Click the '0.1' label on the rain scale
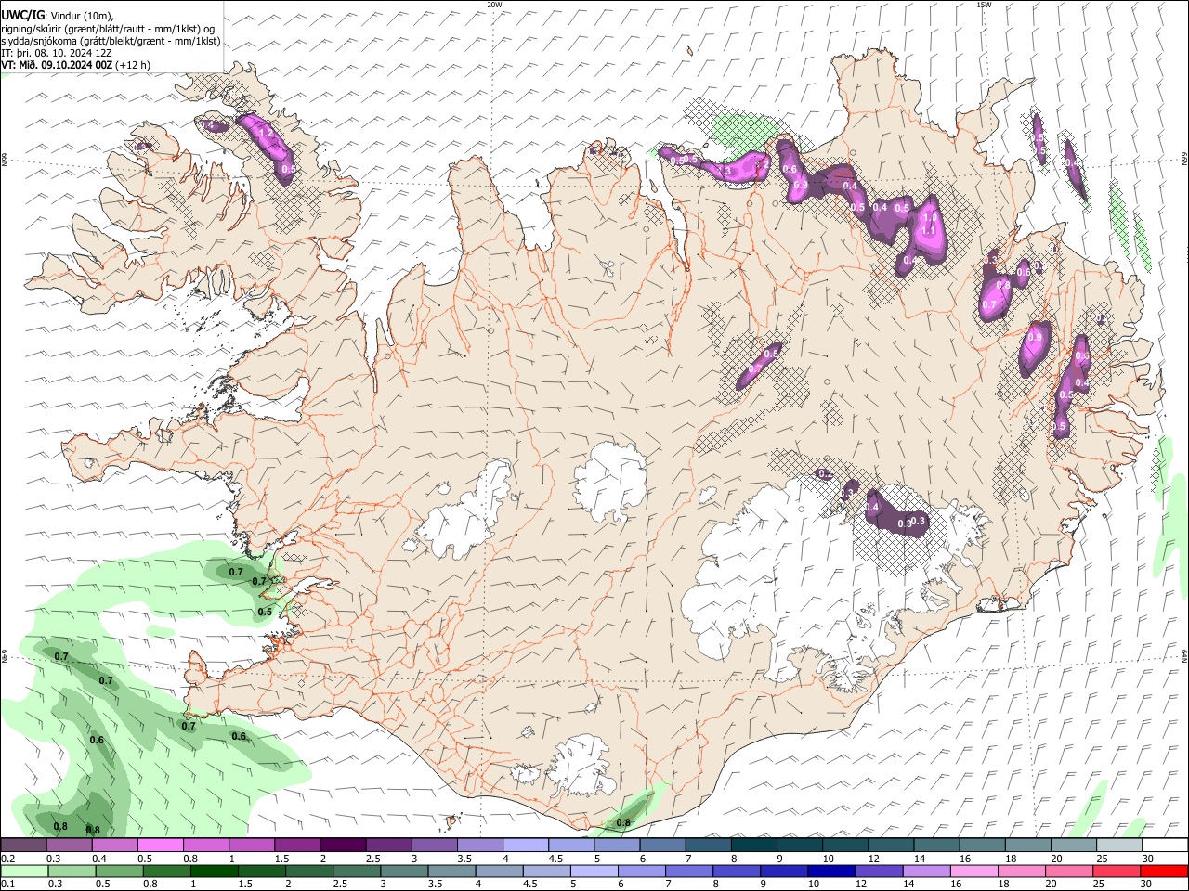Image resolution: width=1189 pixels, height=891 pixels. (7, 885)
